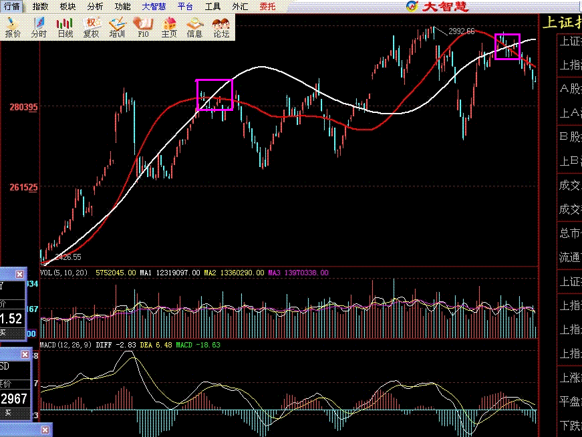Open the 外汇 forex menu
This screenshot has height=437, width=582.
coord(239,6)
